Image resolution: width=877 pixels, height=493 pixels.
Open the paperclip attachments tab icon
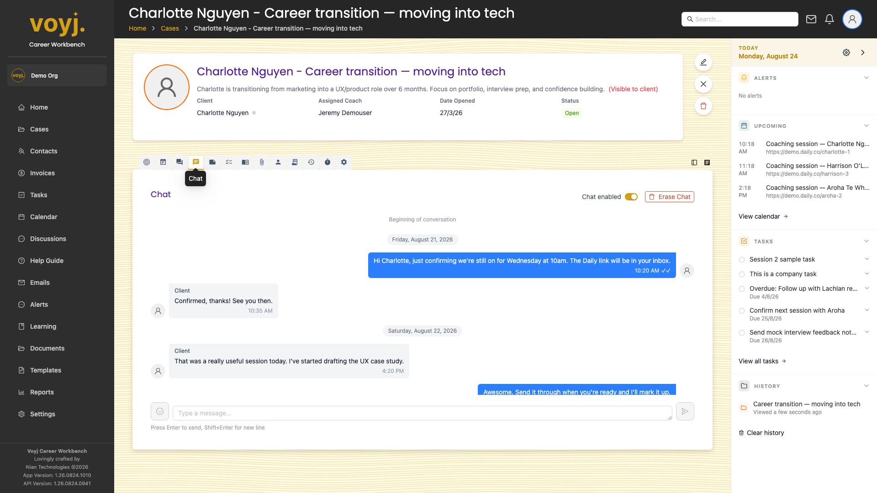pyautogui.click(x=262, y=162)
